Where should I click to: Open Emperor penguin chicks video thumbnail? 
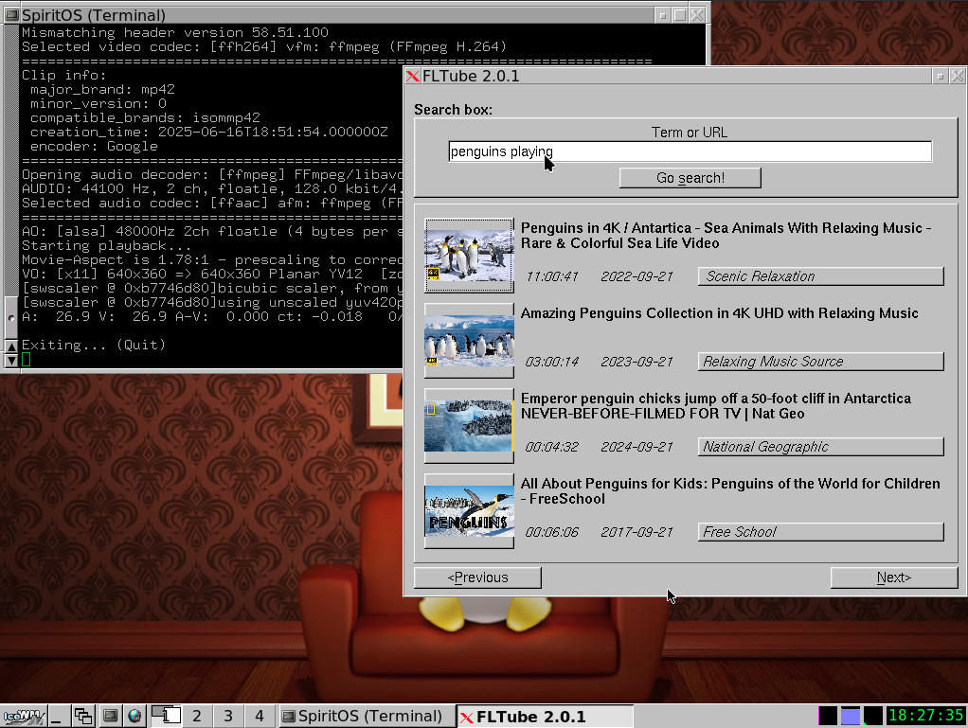(x=469, y=426)
